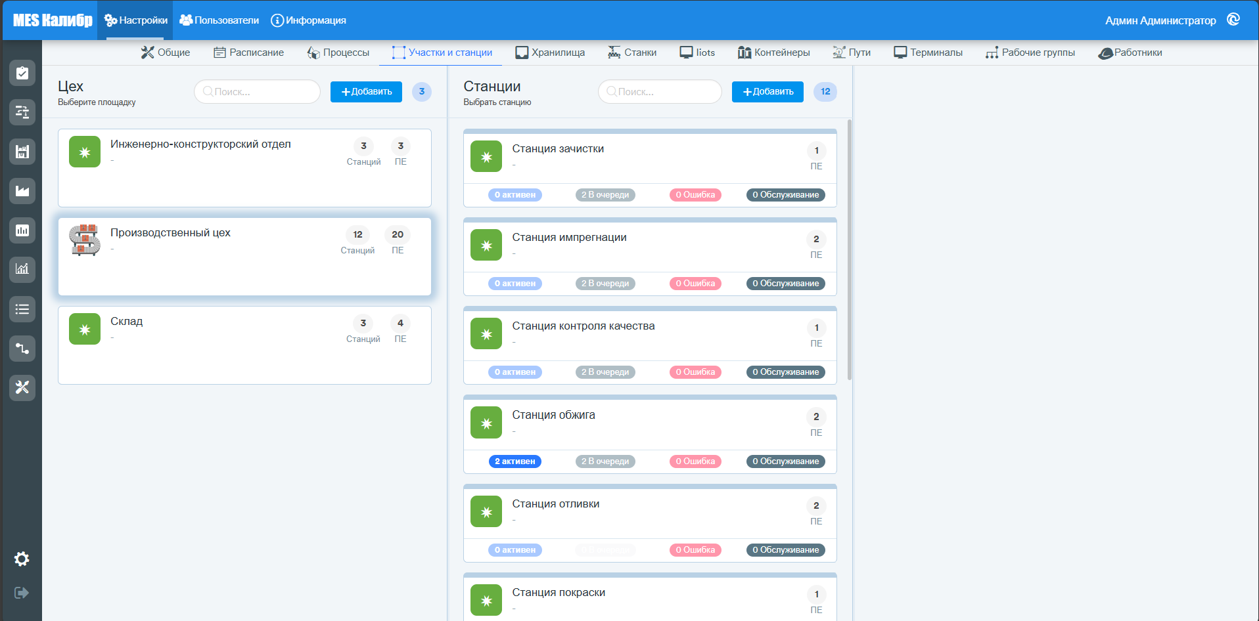Click the green icon of Станция обжига
1259x621 pixels.
(x=486, y=423)
